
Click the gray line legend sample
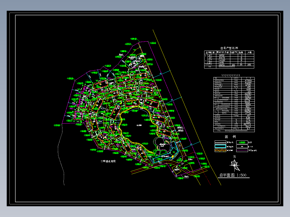pos(220,142)
